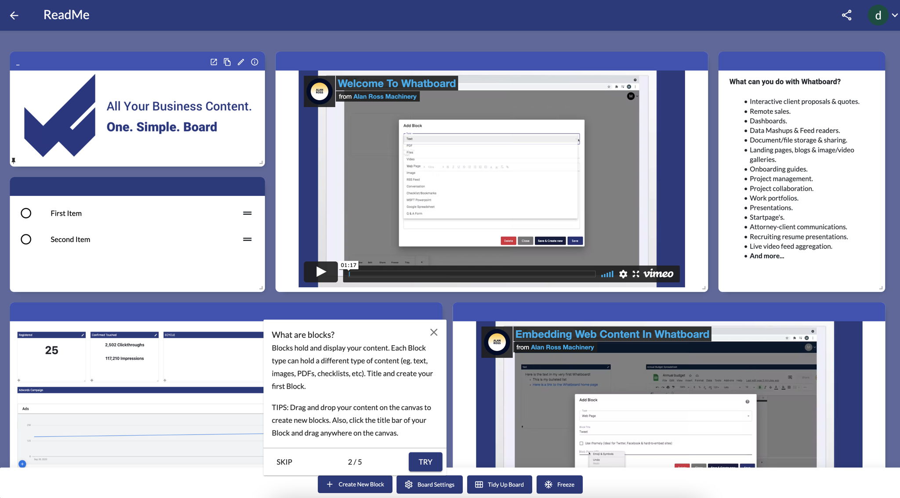Click the 2 / 5 step indicator
The image size is (900, 498).
[x=355, y=462]
